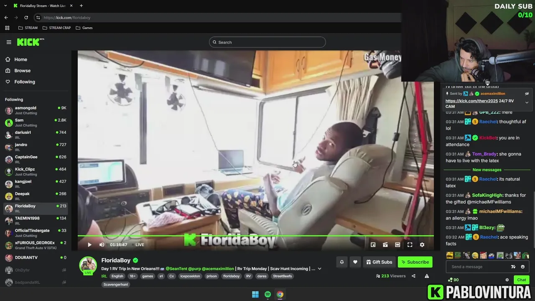The height and width of the screenshot is (301, 535).
Task: Open the Kick logo homepage
Action: pos(31,42)
